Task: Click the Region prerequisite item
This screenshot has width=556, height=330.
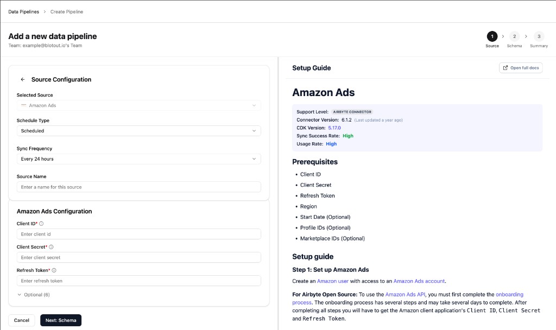Action: pos(308,207)
